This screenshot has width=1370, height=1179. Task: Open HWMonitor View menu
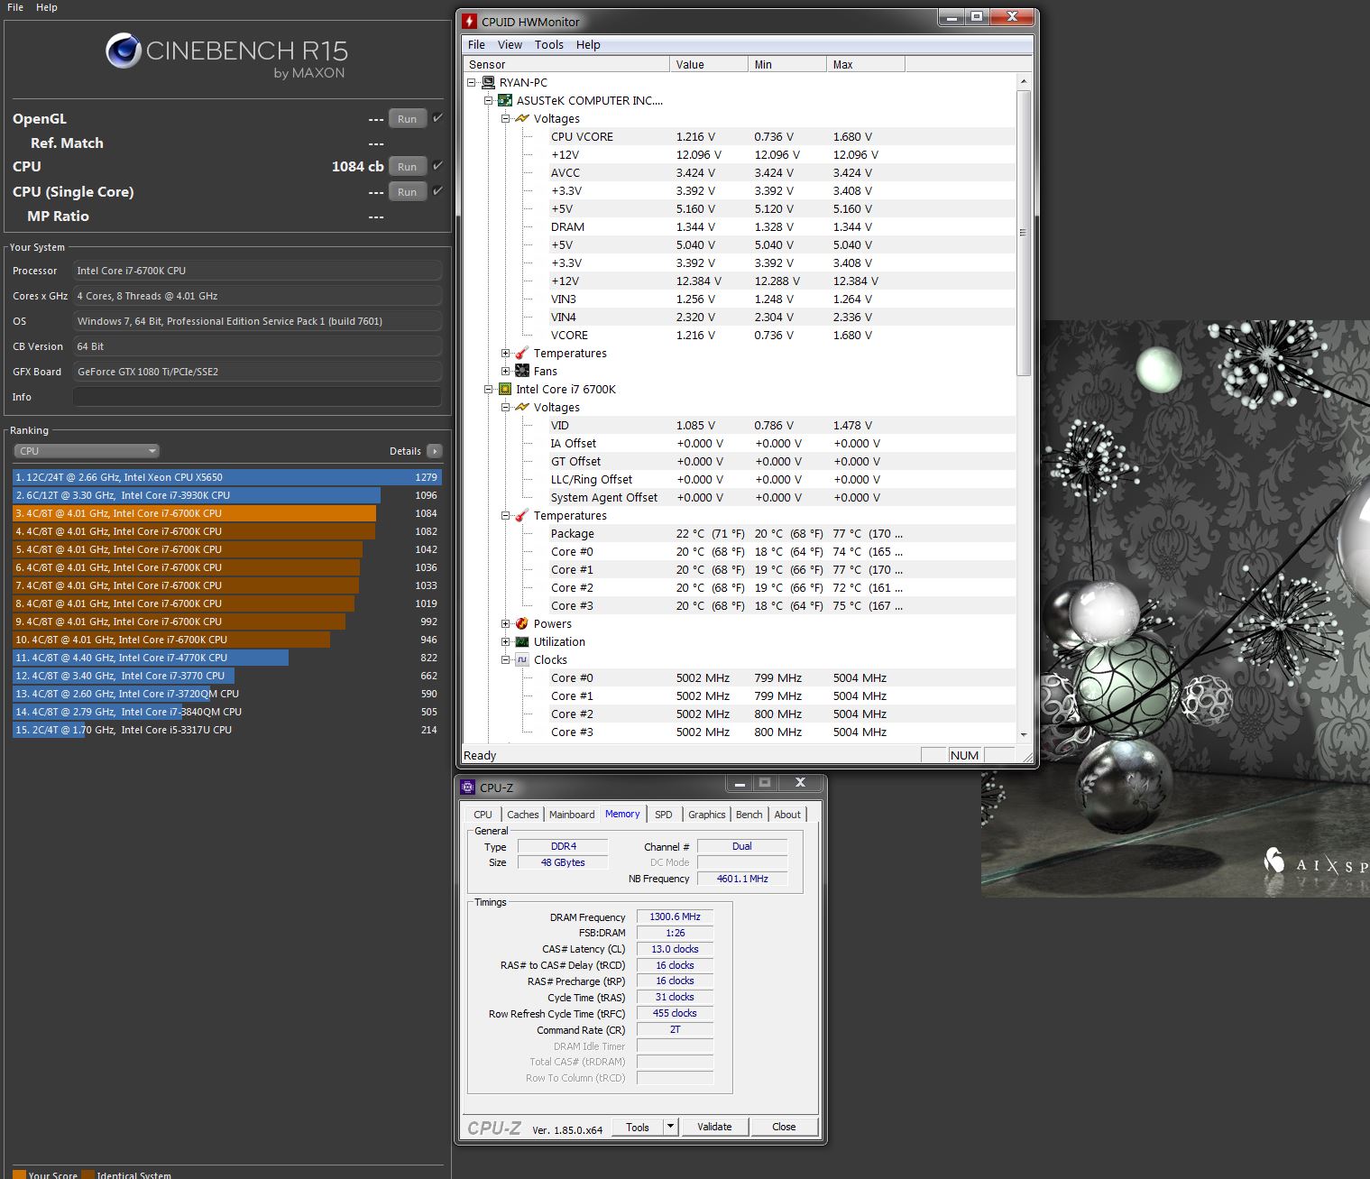[510, 44]
